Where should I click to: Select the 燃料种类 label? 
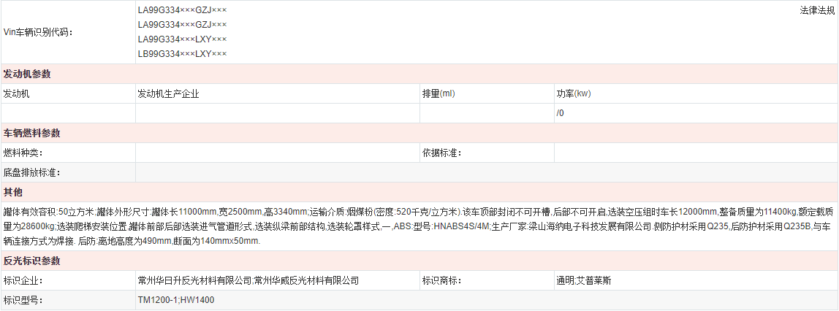pyautogui.click(x=23, y=153)
